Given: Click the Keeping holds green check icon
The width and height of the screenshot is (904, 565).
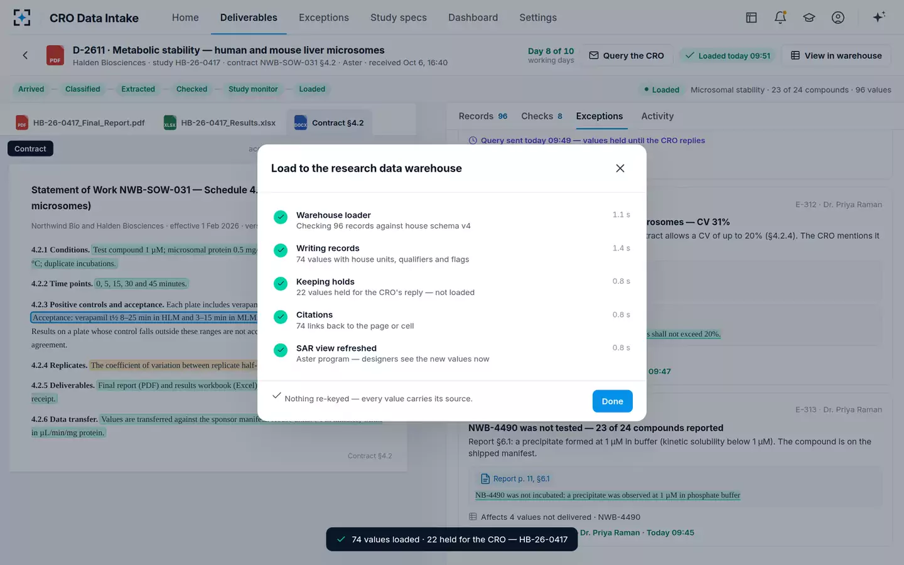Looking at the screenshot, I should coord(281,284).
